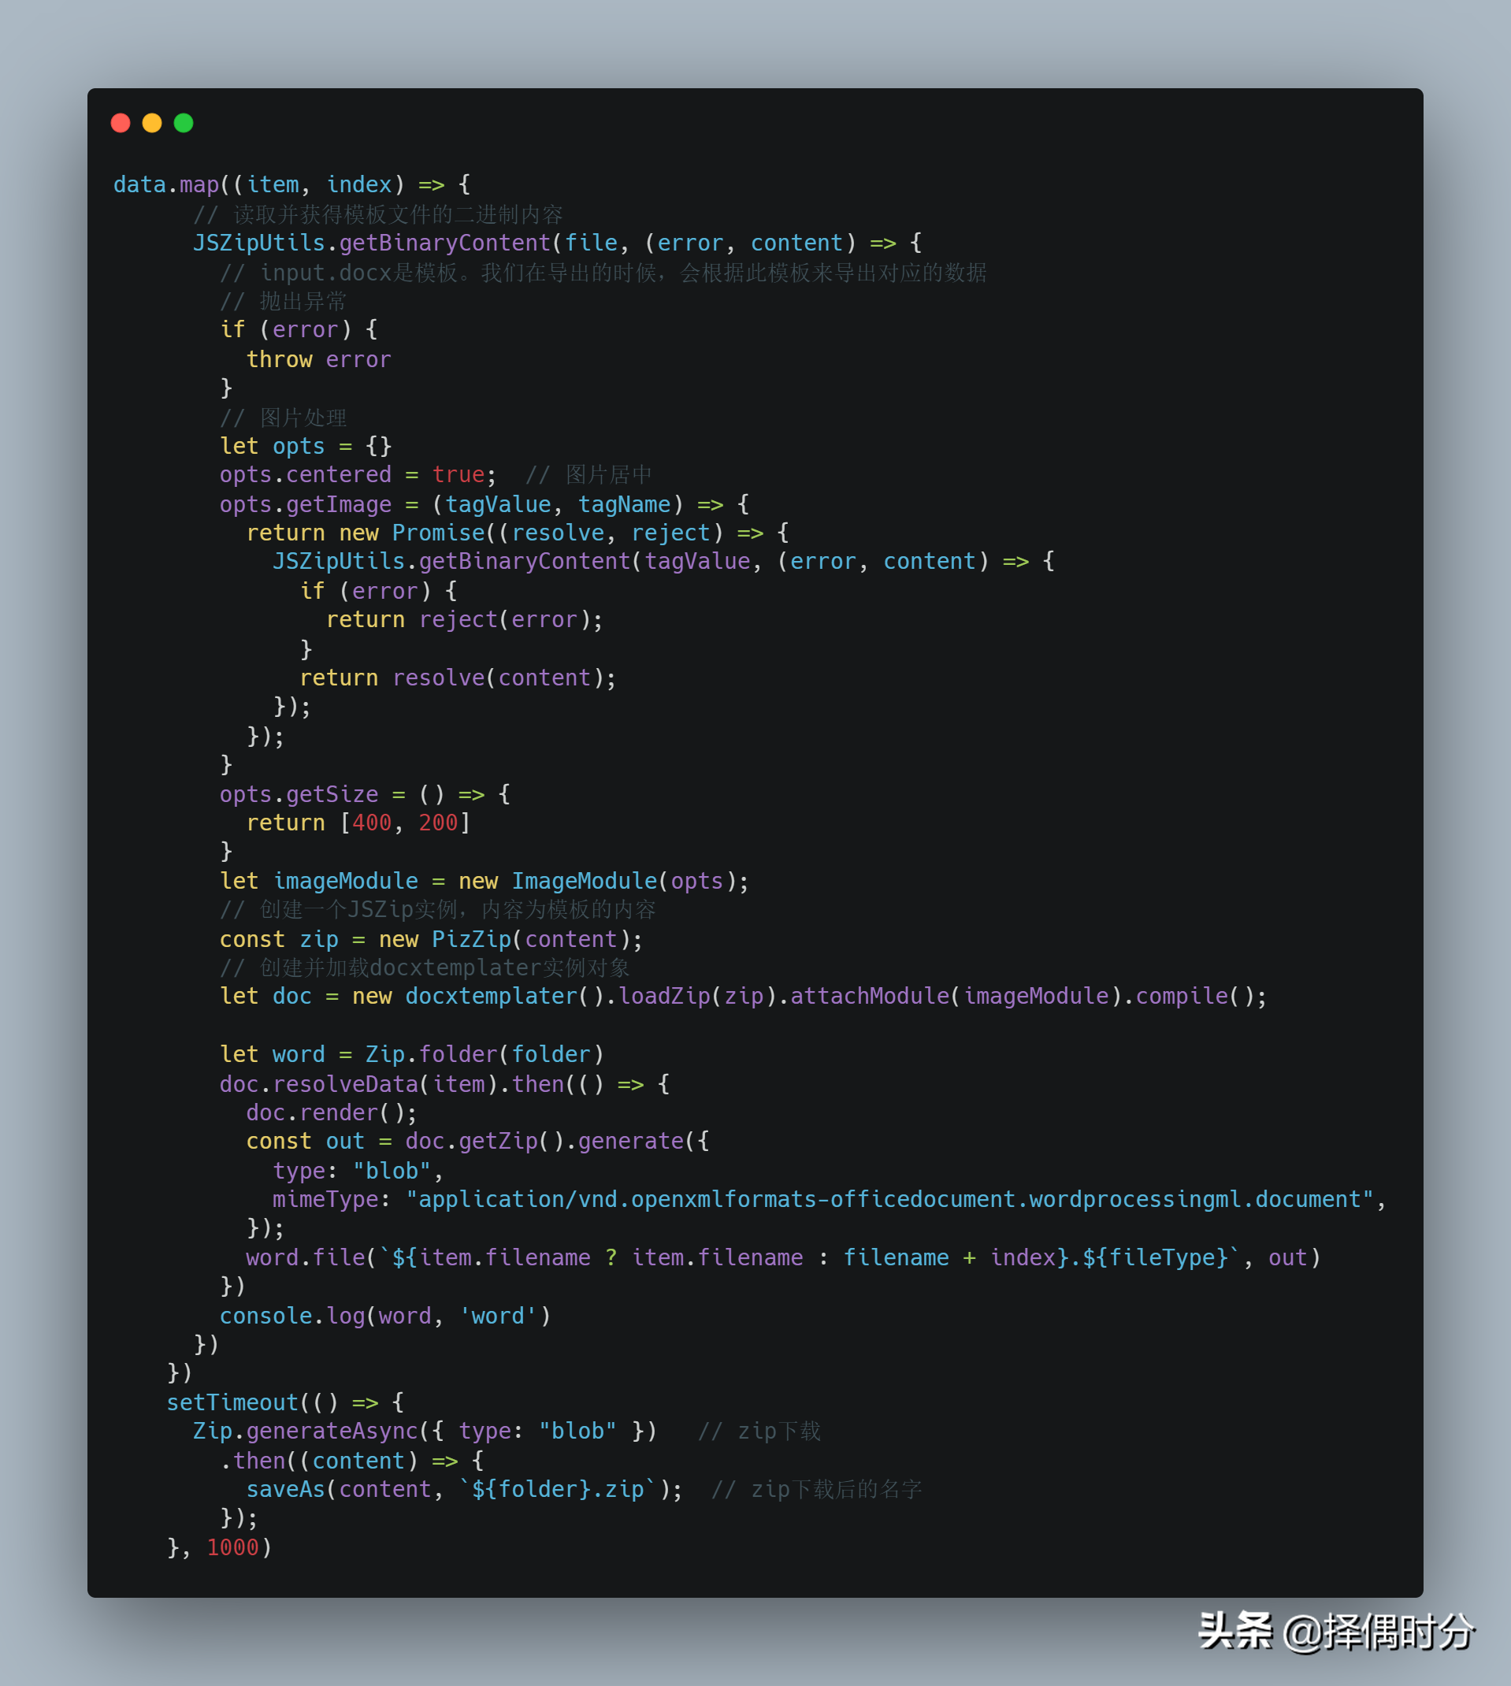Click the yellow minimize dot
This screenshot has height=1686, width=1511.
[152, 123]
